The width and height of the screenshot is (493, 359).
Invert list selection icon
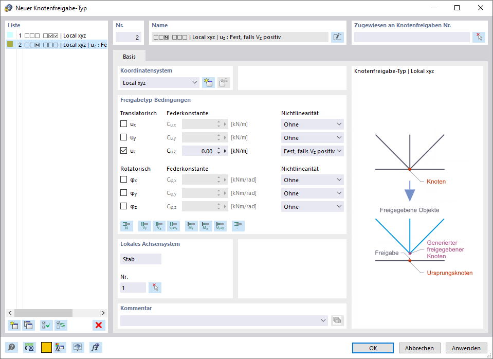61,325
